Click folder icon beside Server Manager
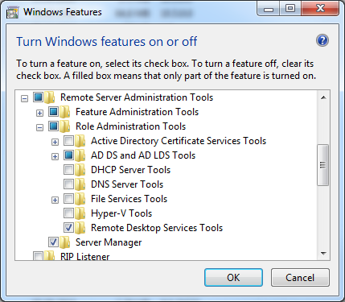This screenshot has width=345, height=302. coord(65,242)
